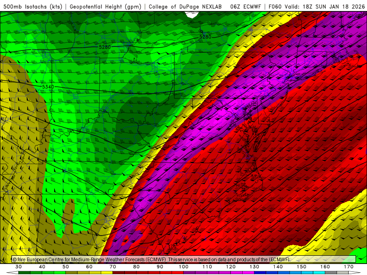Screen dimensions: 367x275
Task: Click the '120' colorbar scale value
Action: pos(231,267)
